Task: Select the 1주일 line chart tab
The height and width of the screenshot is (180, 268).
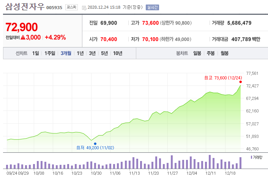Action: point(50,53)
